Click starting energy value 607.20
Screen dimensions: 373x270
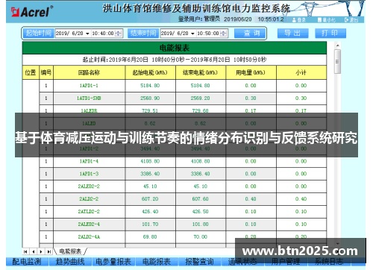150,199
